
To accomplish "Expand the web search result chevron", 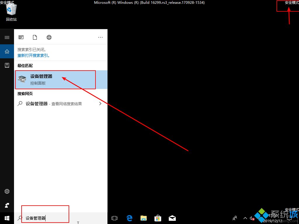I will (100, 104).
